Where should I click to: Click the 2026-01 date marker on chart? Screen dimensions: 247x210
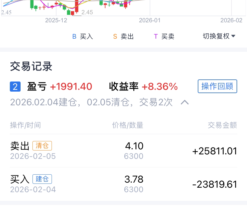(x=150, y=20)
